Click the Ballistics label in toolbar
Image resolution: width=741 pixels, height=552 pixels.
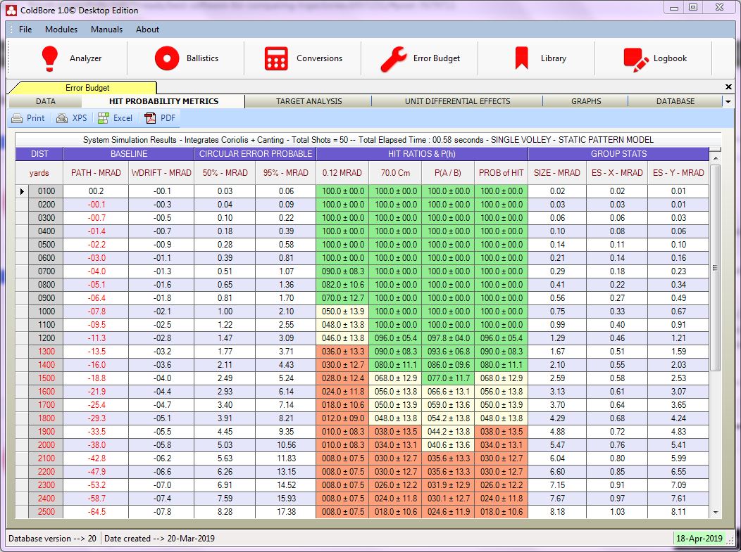(x=202, y=58)
